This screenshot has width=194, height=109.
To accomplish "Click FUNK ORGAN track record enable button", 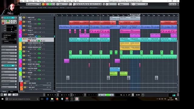I will tap(29, 41).
